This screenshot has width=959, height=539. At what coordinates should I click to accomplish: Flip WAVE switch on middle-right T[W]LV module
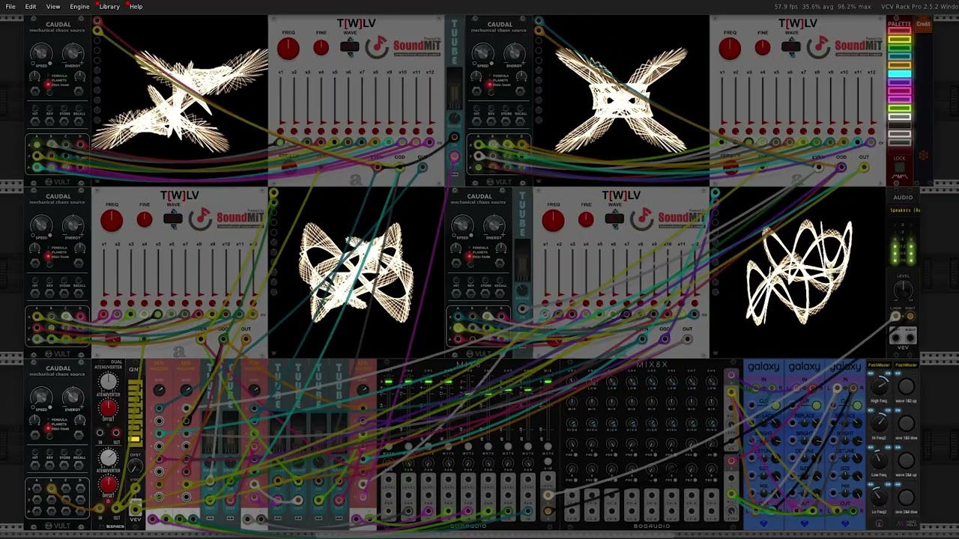click(x=614, y=219)
